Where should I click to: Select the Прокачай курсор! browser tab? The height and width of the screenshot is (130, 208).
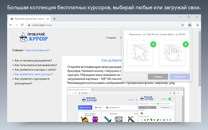click(x=30, y=19)
